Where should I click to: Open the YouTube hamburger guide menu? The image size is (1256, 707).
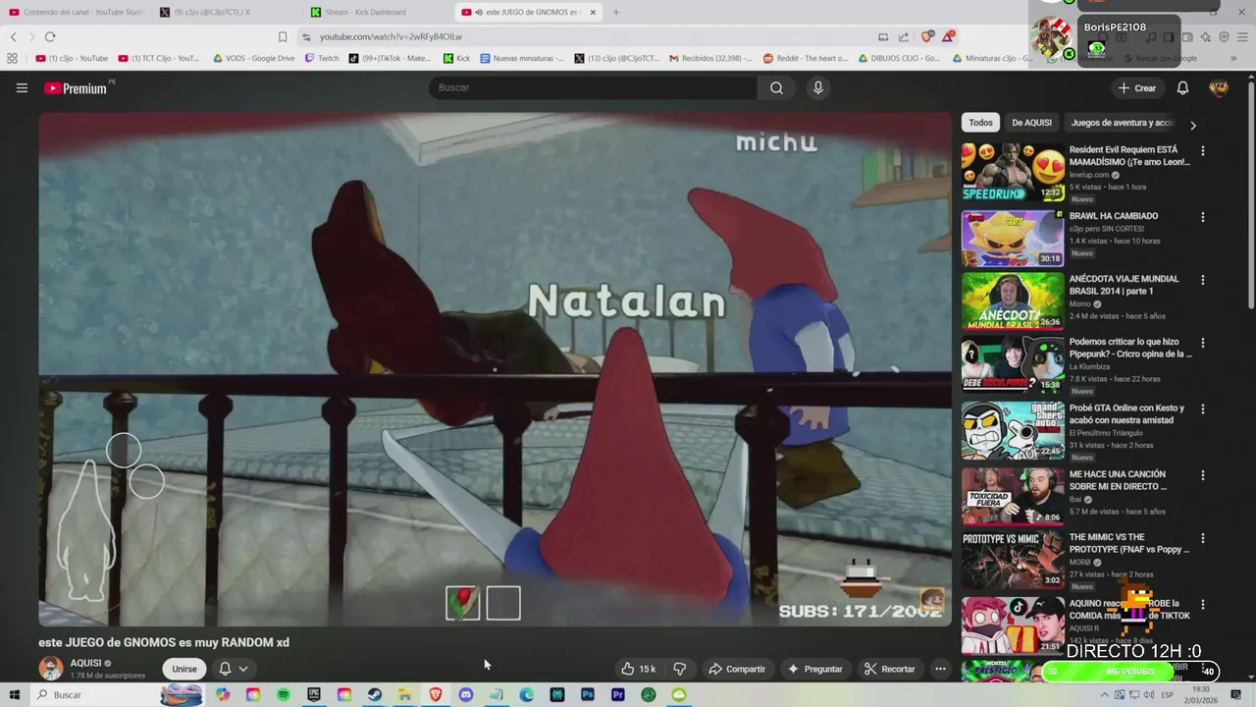point(22,87)
